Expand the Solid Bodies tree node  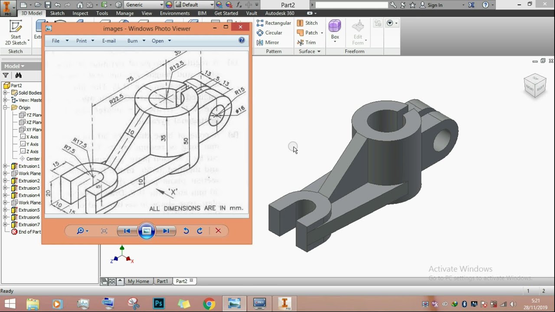point(5,93)
